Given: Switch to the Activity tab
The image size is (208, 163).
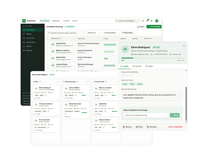Looking at the screenshot, I should tap(137, 66).
